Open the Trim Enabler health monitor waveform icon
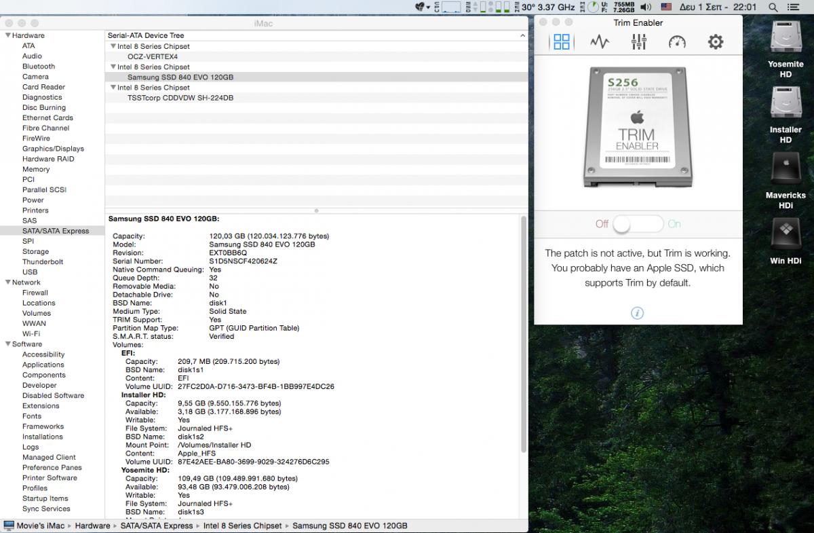The height and width of the screenshot is (533, 814). coord(600,42)
